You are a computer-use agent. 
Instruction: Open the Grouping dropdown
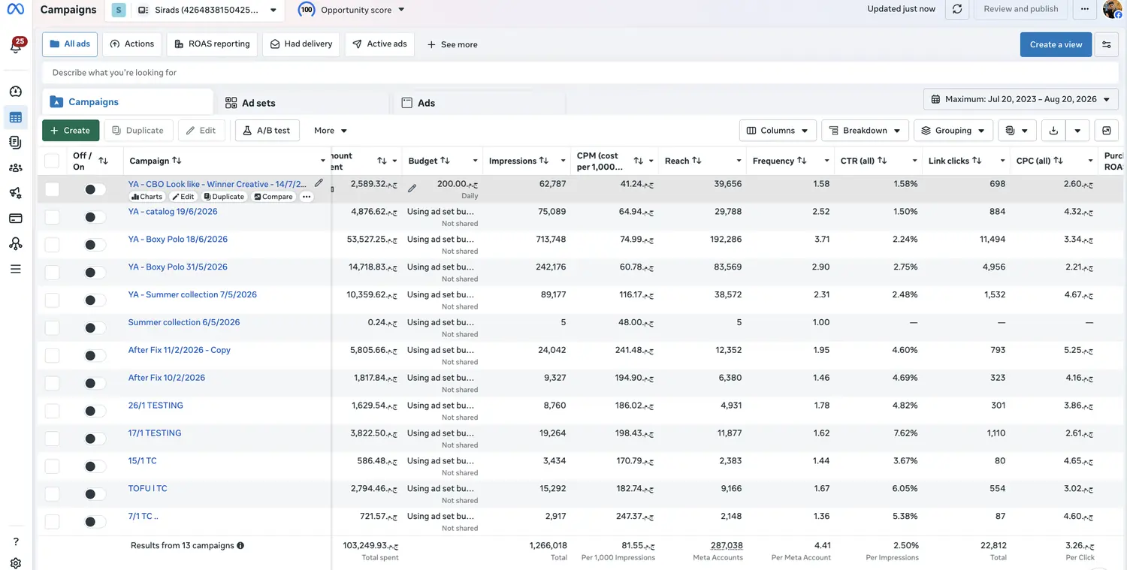(x=953, y=131)
